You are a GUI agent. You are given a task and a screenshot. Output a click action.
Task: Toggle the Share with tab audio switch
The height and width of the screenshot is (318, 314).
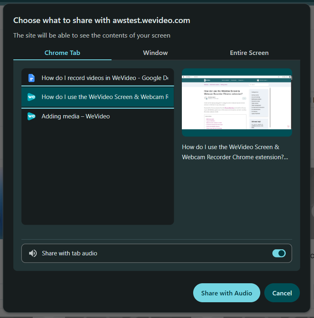coord(279,253)
